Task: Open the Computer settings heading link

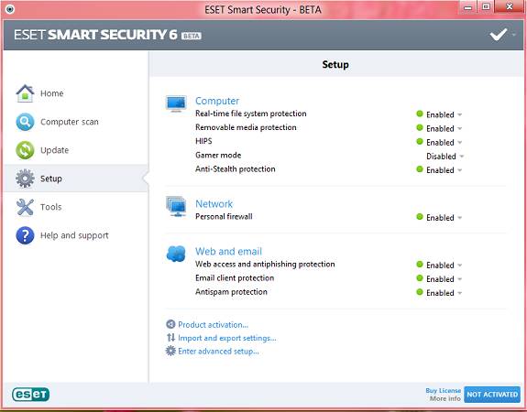Action: (x=217, y=101)
